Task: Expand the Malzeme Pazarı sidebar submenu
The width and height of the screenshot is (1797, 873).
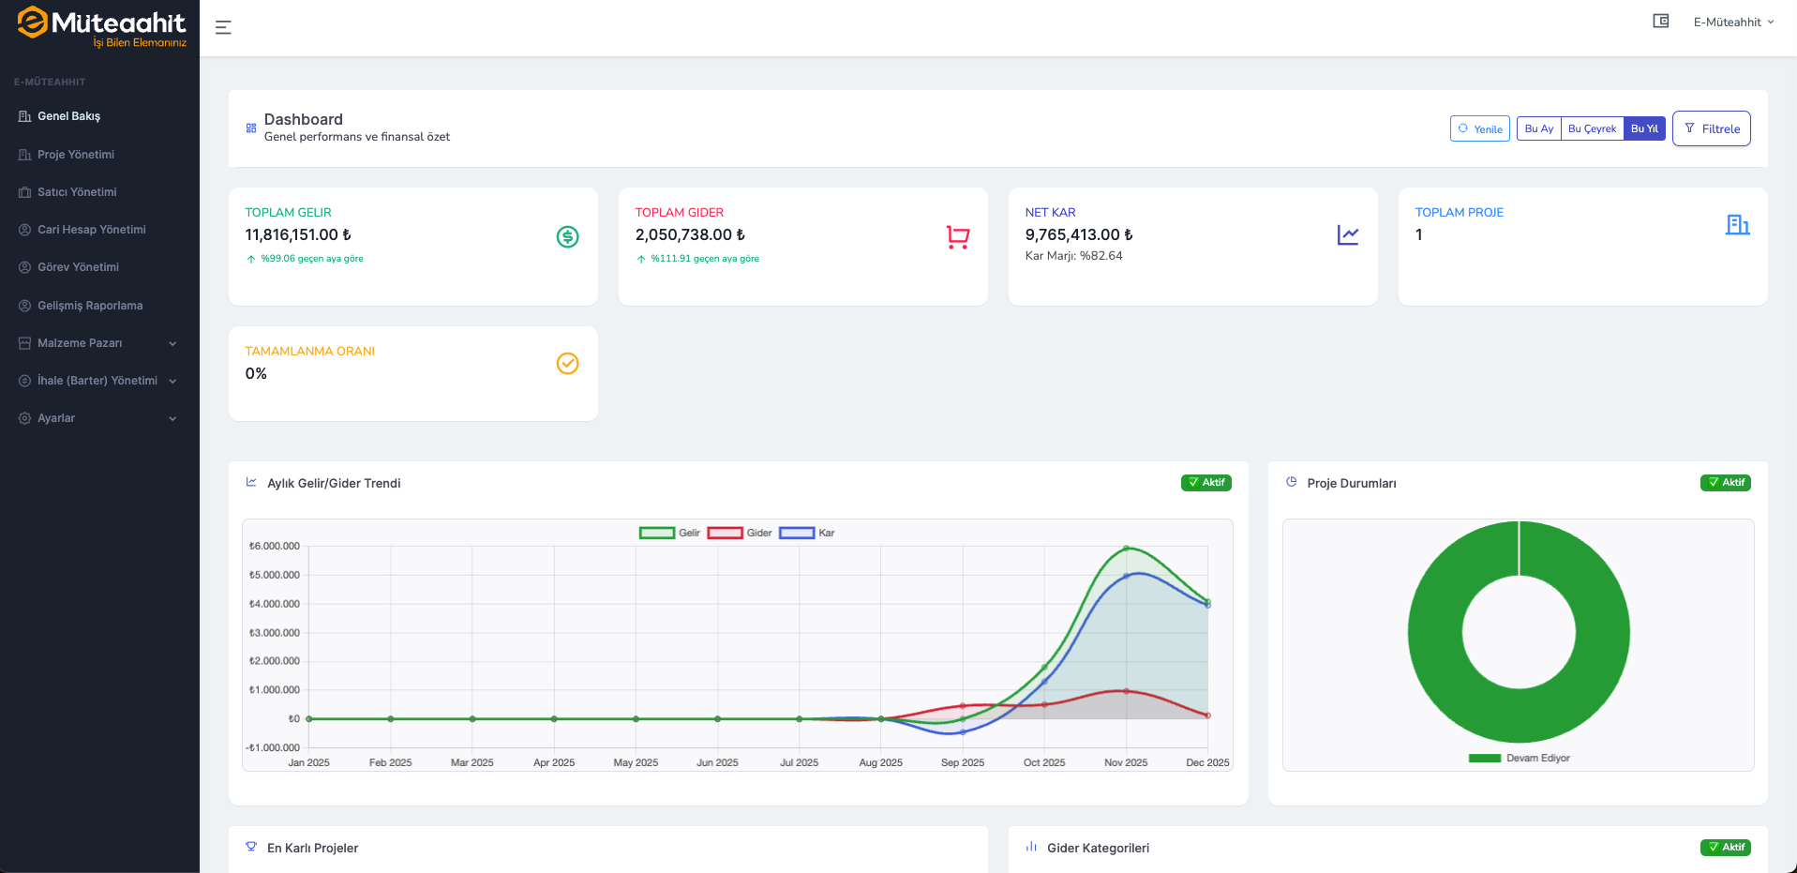Action: (x=98, y=343)
